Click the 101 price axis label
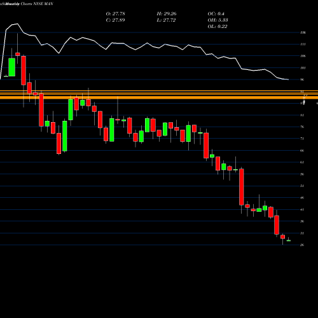Image resolution: width=318 pixels, height=318 pixels. pos(303,68)
